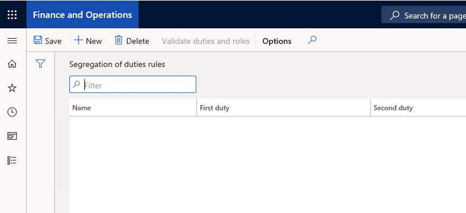Open Workspaces icon in sidebar
466x213 pixels.
coord(12,136)
